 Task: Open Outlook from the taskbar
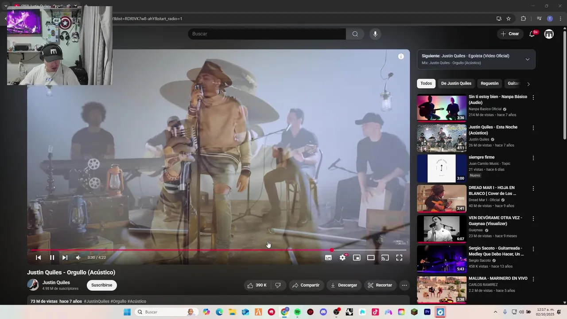(x=245, y=312)
